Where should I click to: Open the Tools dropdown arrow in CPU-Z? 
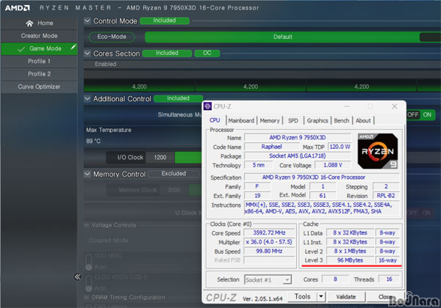(321, 296)
